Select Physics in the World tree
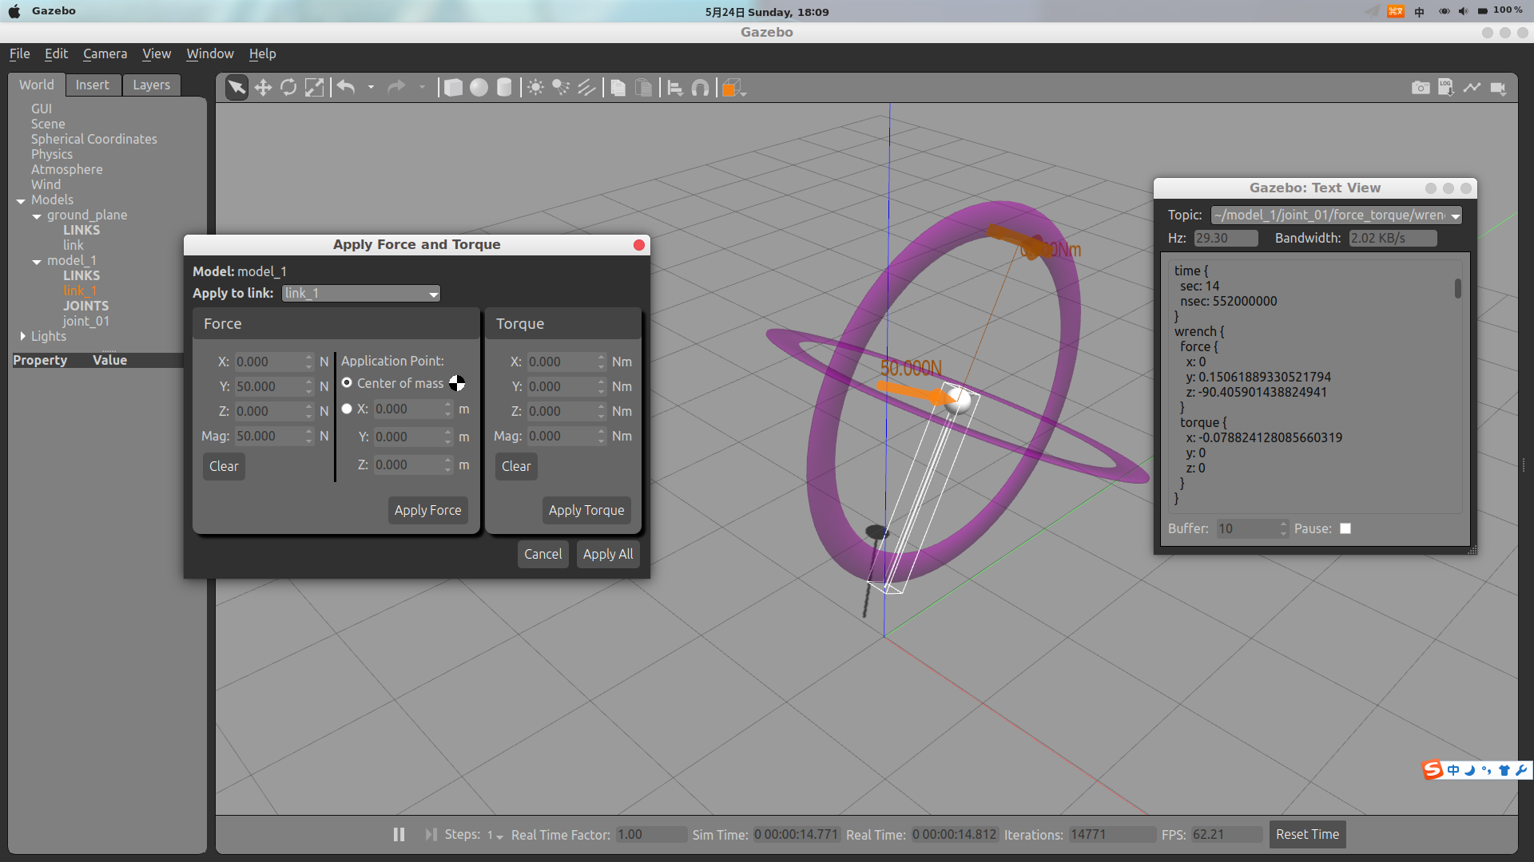 tap(52, 154)
